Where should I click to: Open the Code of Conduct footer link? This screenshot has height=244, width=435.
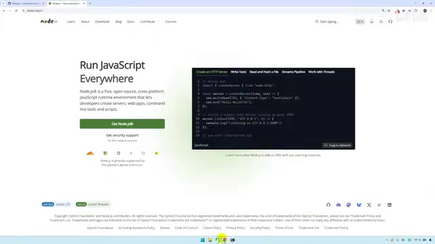[x=186, y=228]
